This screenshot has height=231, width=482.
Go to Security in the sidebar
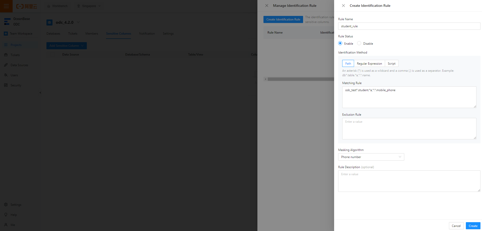tap(16, 85)
